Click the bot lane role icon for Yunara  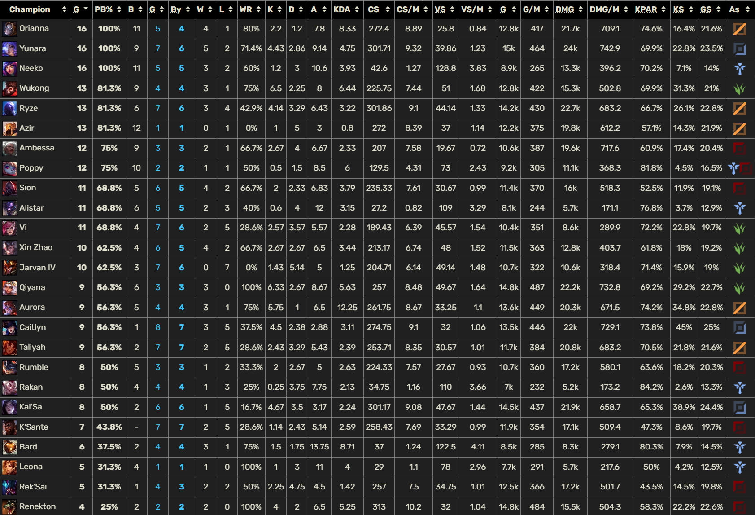point(740,48)
